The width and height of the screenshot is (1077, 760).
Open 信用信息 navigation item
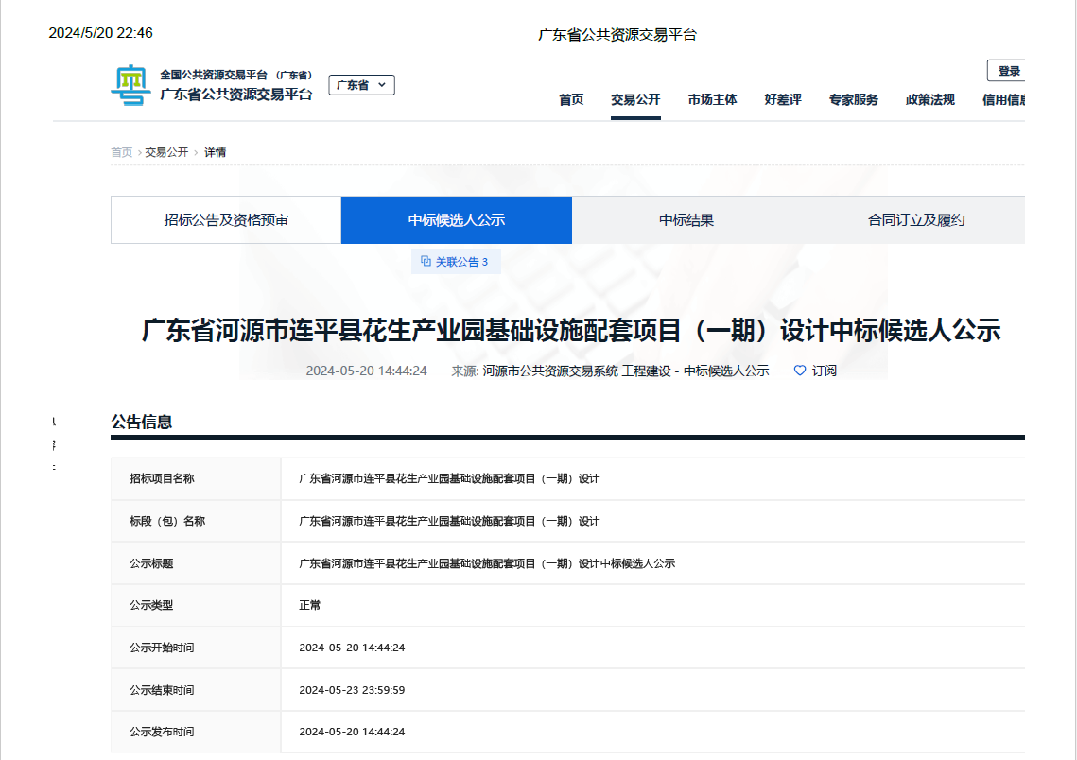[x=1004, y=100]
